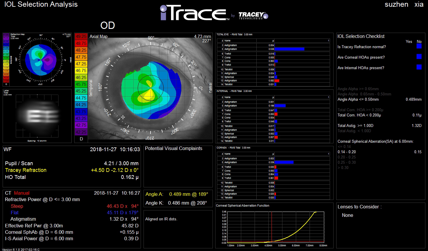428x251 pixels.
Task: Click the CT timestamp '2018-11-27 10:16:27'
Action: (x=117, y=193)
